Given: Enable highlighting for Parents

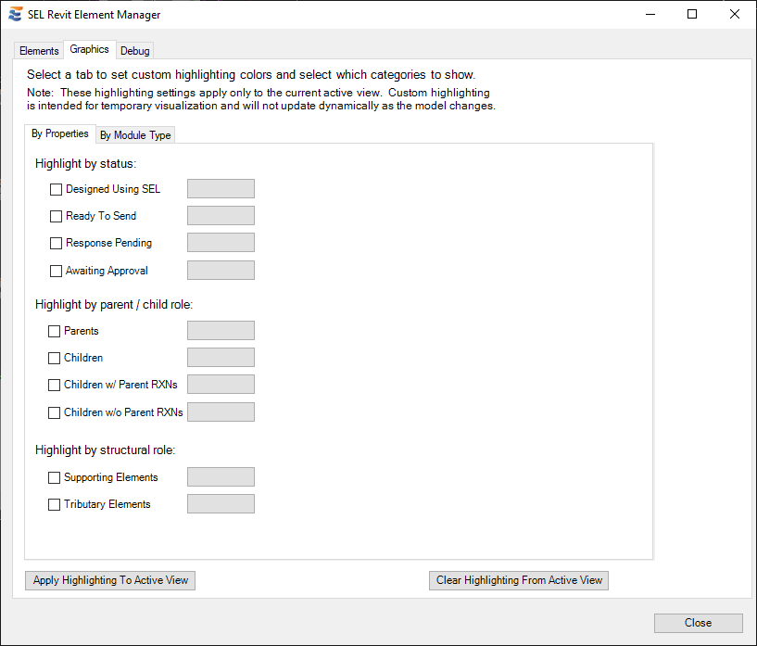Looking at the screenshot, I should point(54,331).
